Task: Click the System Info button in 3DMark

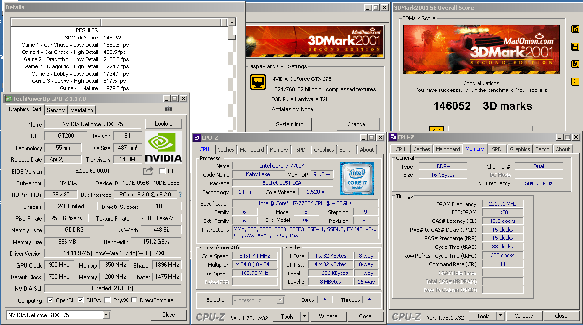Action: click(x=290, y=124)
